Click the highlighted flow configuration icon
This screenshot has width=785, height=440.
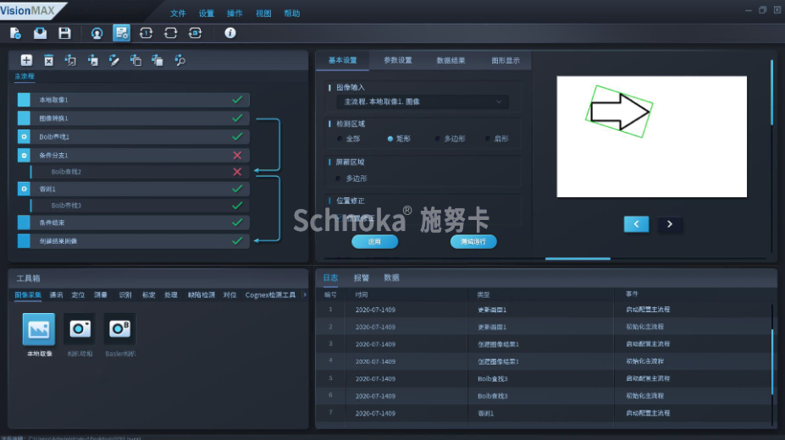(121, 33)
